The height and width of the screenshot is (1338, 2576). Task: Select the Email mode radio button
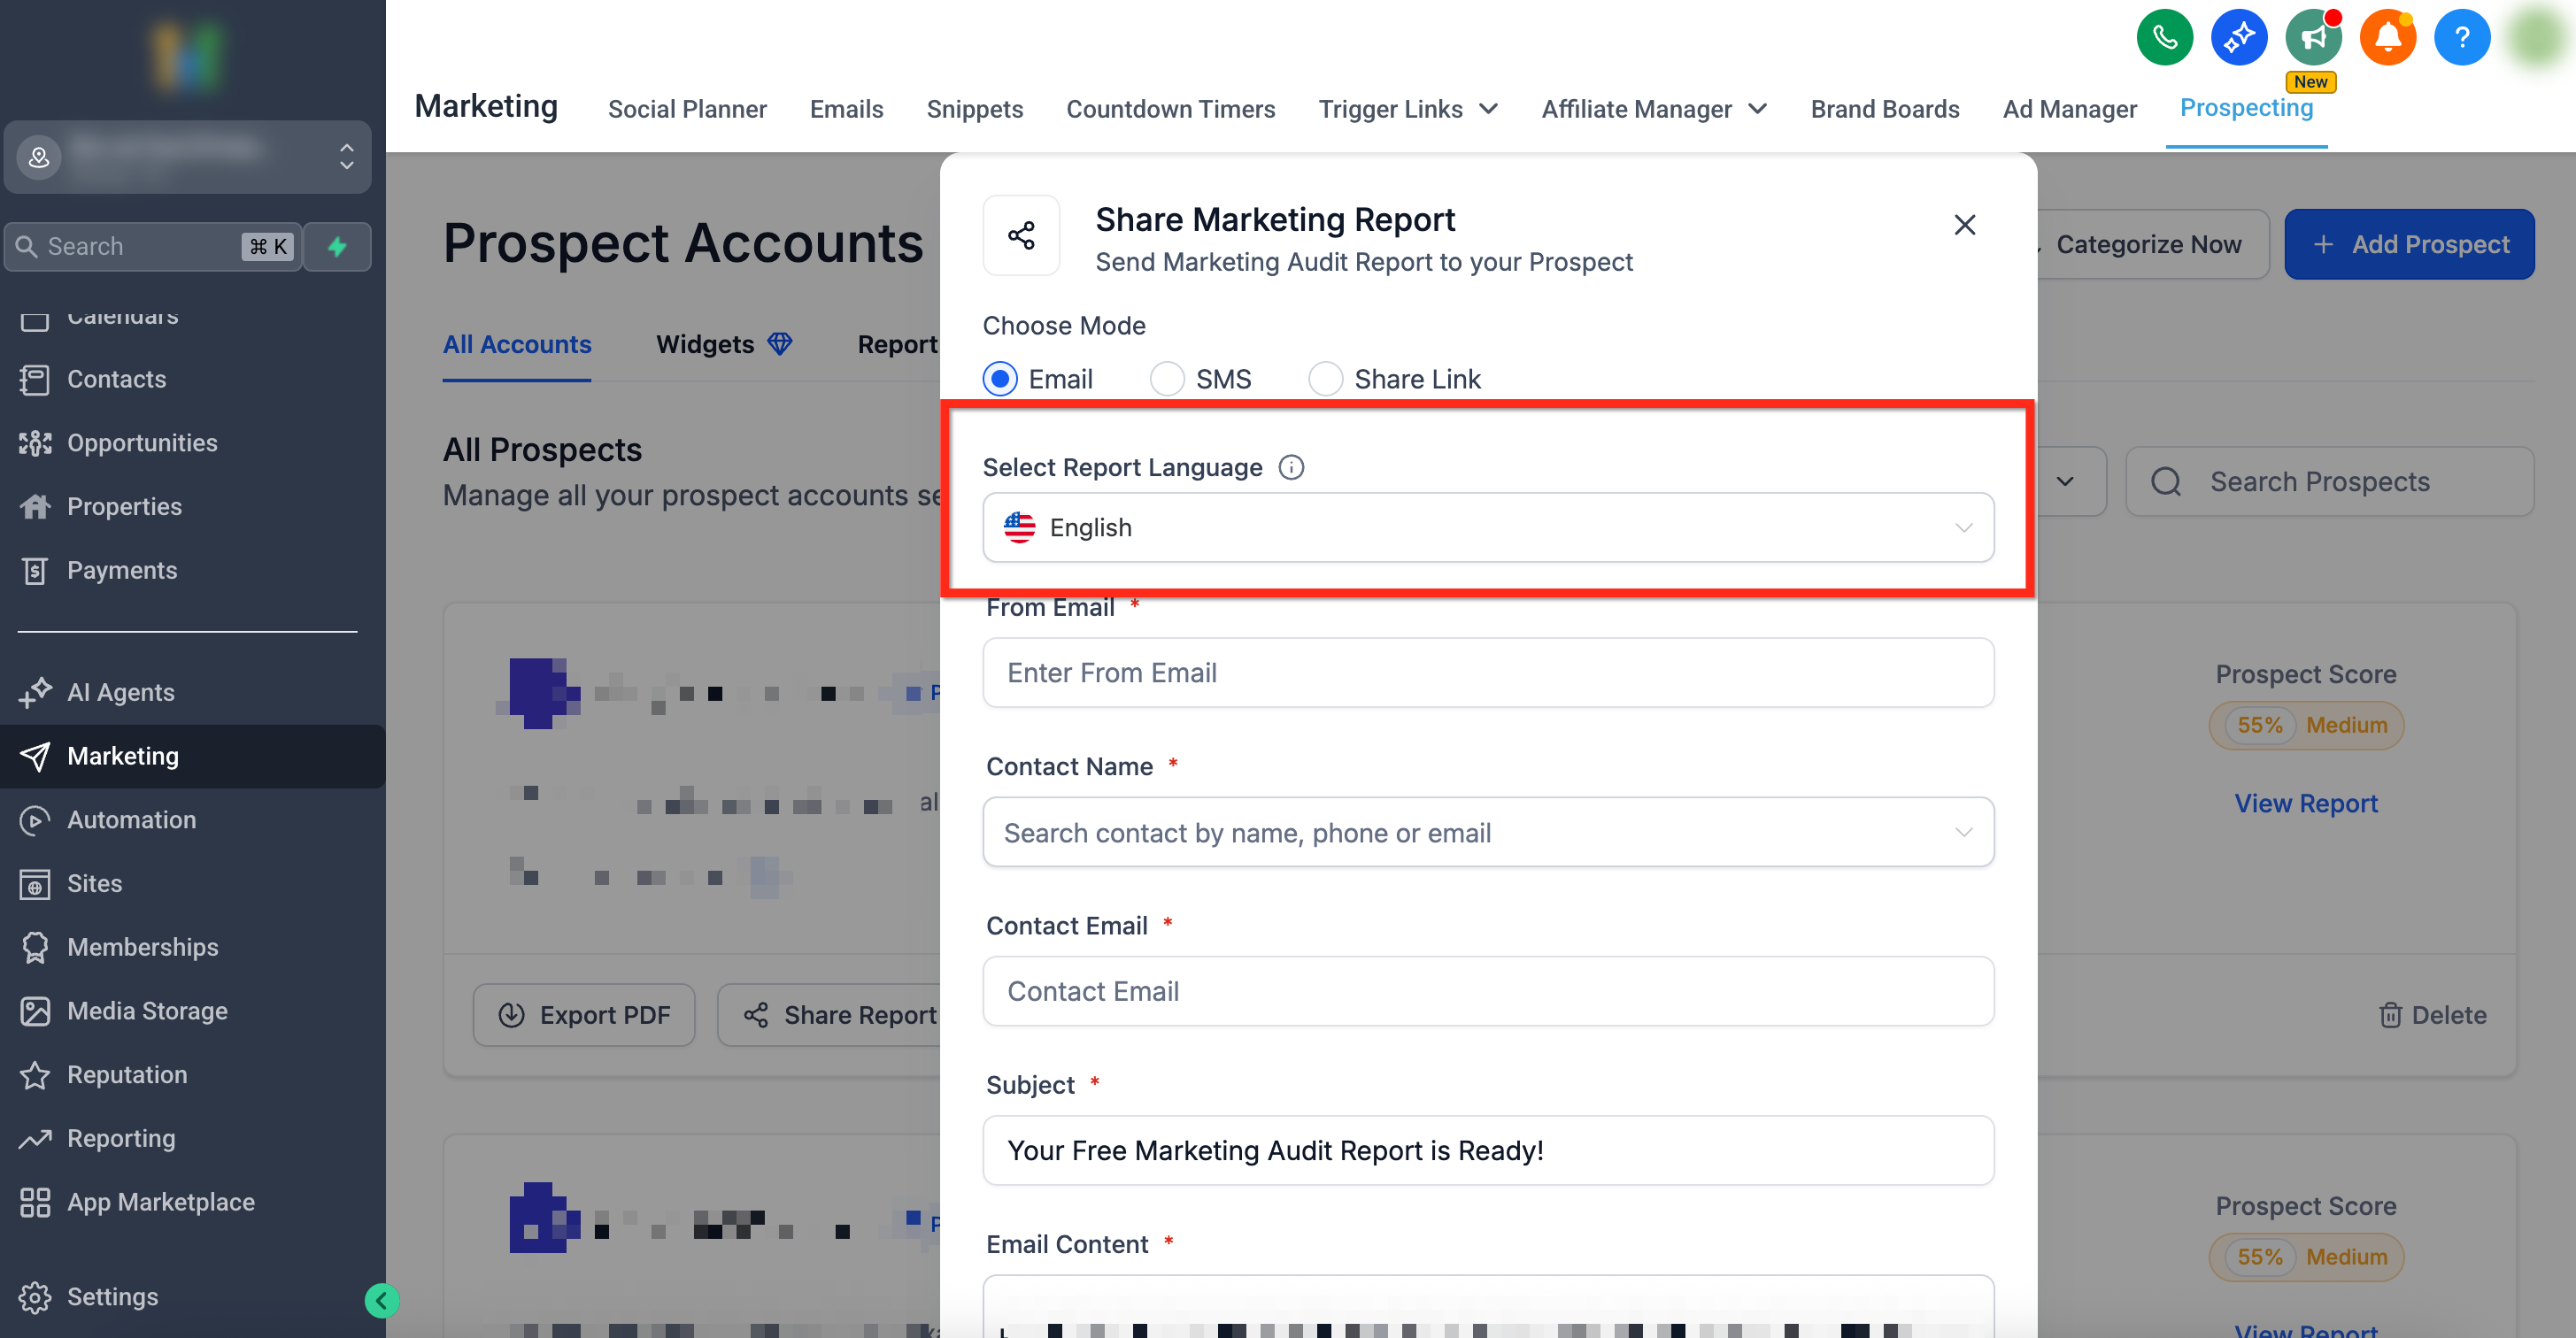pyautogui.click(x=1000, y=379)
